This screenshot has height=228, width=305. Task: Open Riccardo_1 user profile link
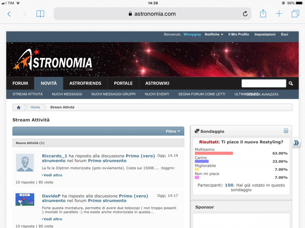55,156
